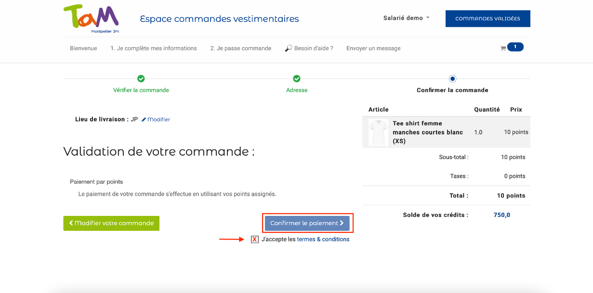Open the termes & conditions link
Screen dimensions: 593x293
click(323, 240)
